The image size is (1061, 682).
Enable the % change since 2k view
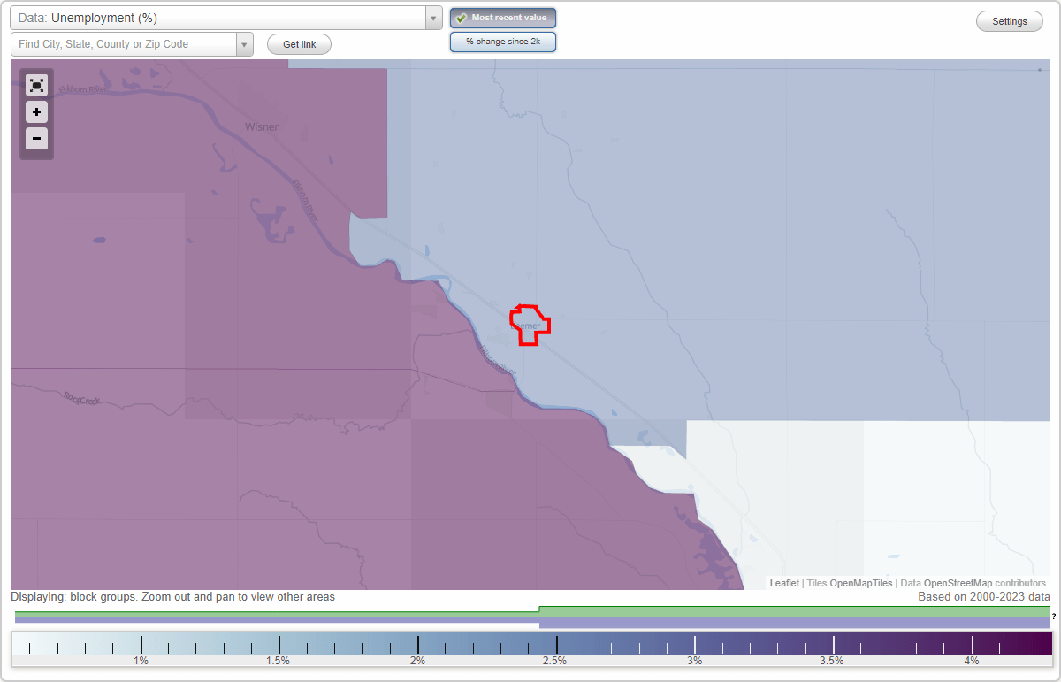pyautogui.click(x=503, y=41)
